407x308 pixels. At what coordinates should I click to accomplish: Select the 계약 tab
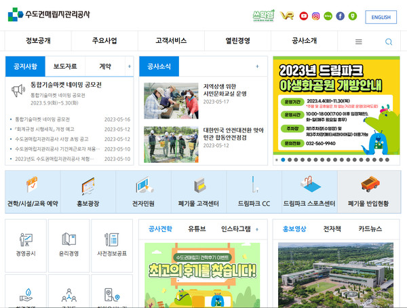click(105, 66)
